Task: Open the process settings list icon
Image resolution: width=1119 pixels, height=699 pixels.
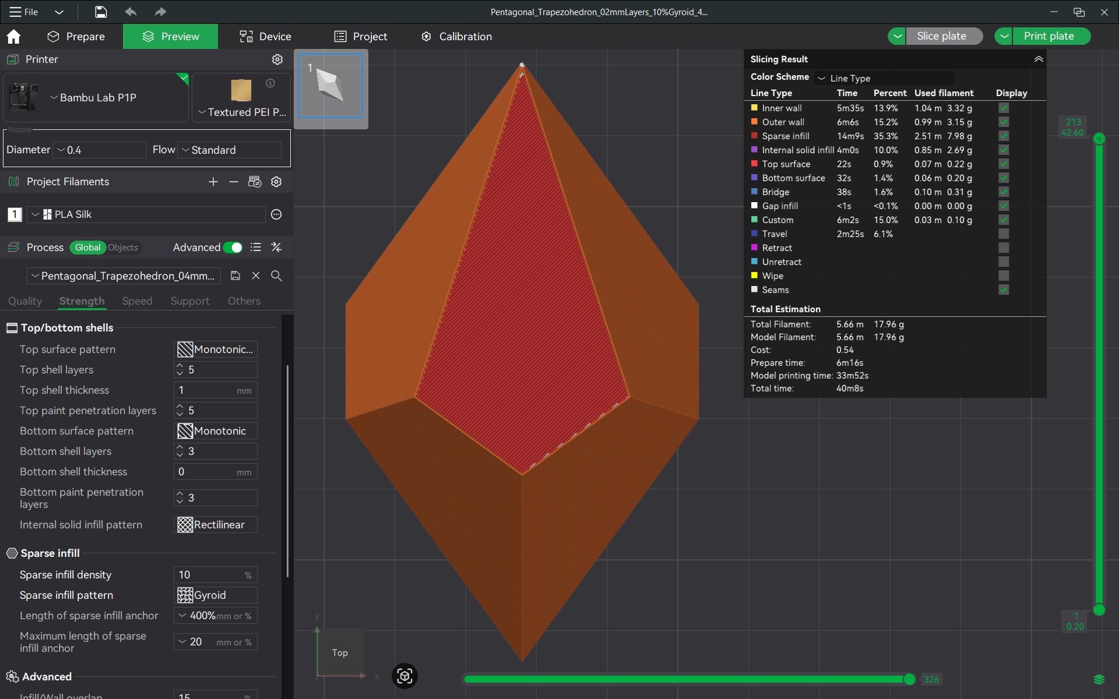Action: coord(255,248)
